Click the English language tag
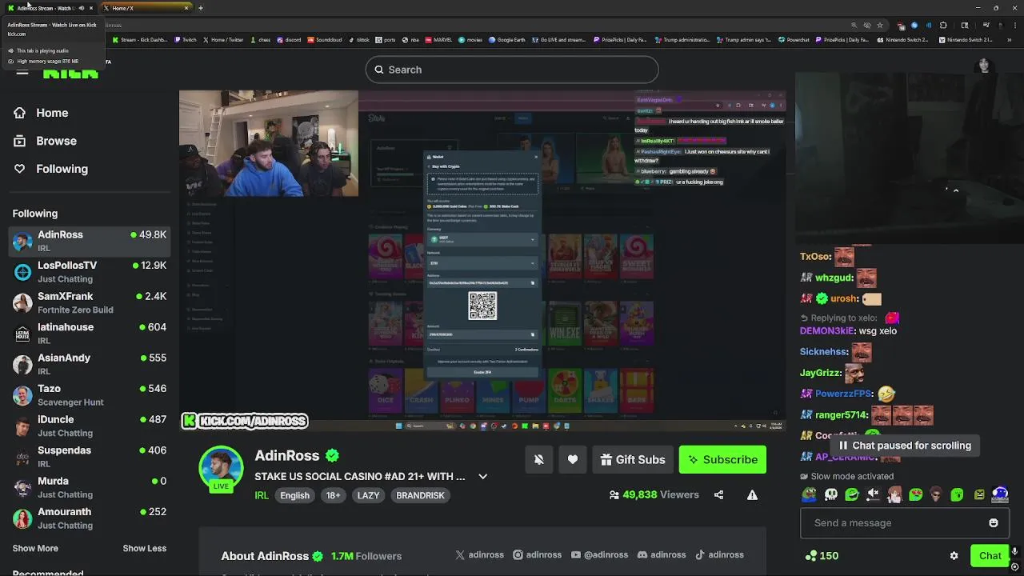Image resolution: width=1024 pixels, height=576 pixels. click(x=294, y=495)
